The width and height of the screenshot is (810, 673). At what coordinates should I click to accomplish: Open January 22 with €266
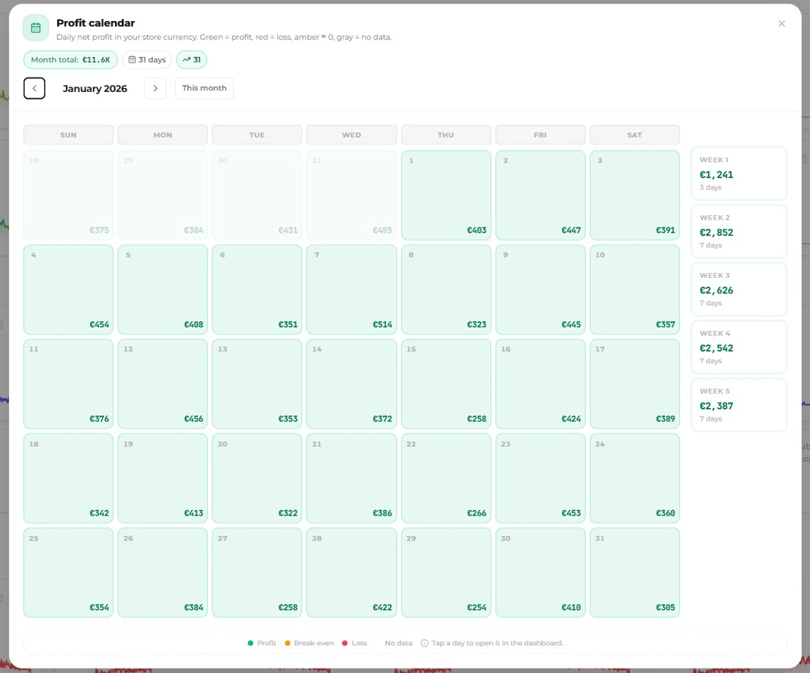(x=446, y=479)
